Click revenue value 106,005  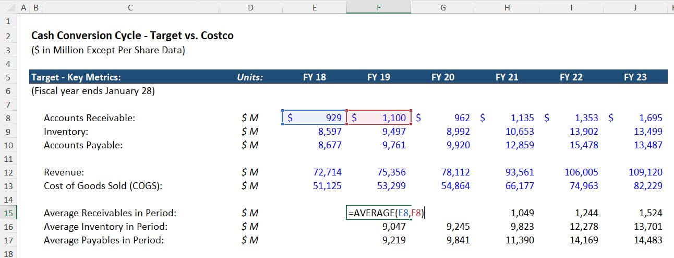point(582,172)
